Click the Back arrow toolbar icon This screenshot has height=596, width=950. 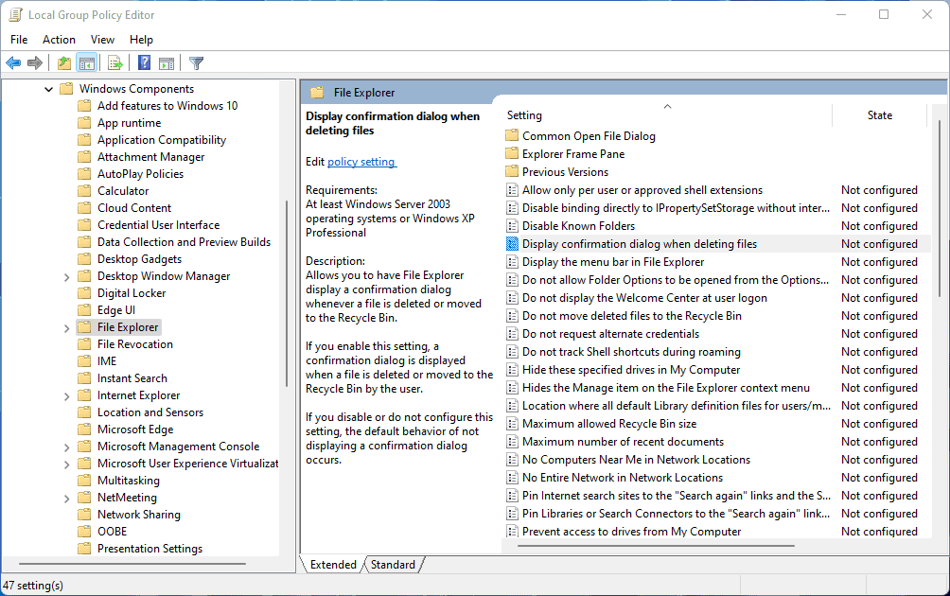tap(13, 63)
